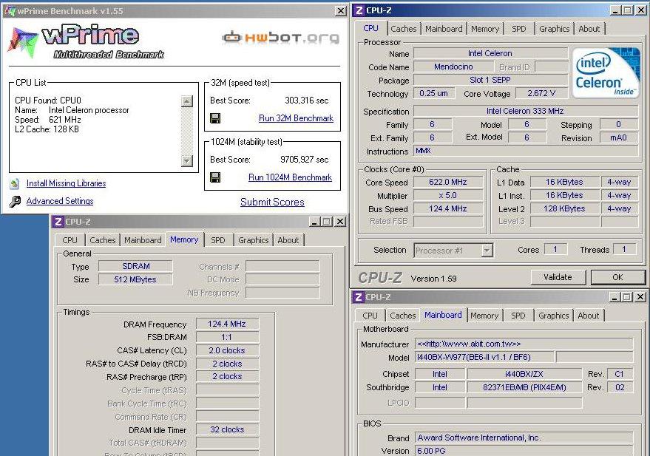Run the 1024M stability benchmark
Screen dimensions: 650x456
[290, 177]
